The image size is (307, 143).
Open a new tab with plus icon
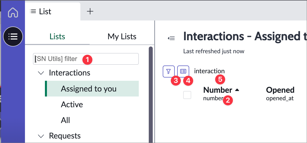coord(90,11)
